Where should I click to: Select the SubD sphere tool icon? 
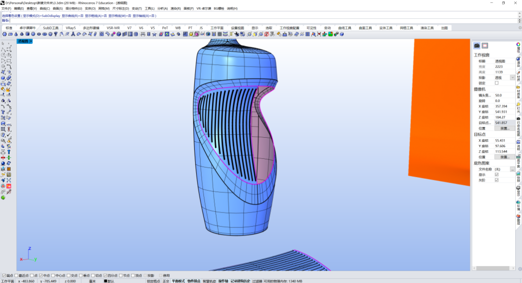tap(33, 34)
